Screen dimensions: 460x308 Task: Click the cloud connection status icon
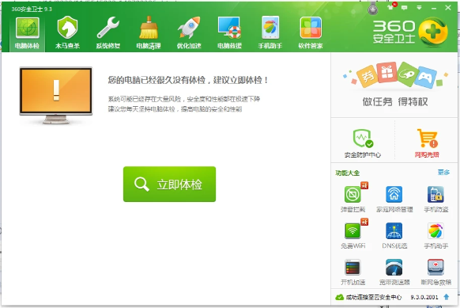tap(339, 297)
